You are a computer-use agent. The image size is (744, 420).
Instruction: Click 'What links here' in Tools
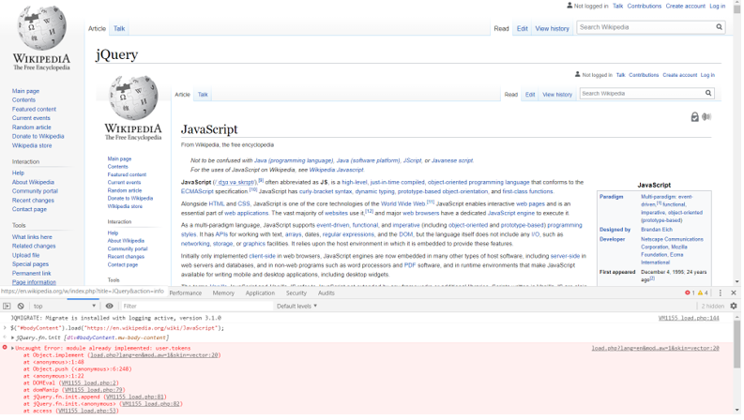coord(32,237)
